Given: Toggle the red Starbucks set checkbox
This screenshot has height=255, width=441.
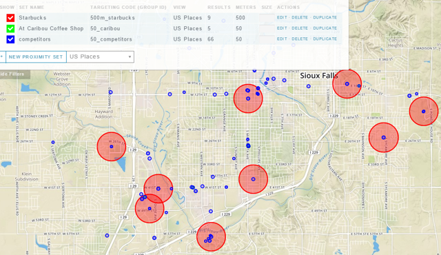Looking at the screenshot, I should [10, 18].
